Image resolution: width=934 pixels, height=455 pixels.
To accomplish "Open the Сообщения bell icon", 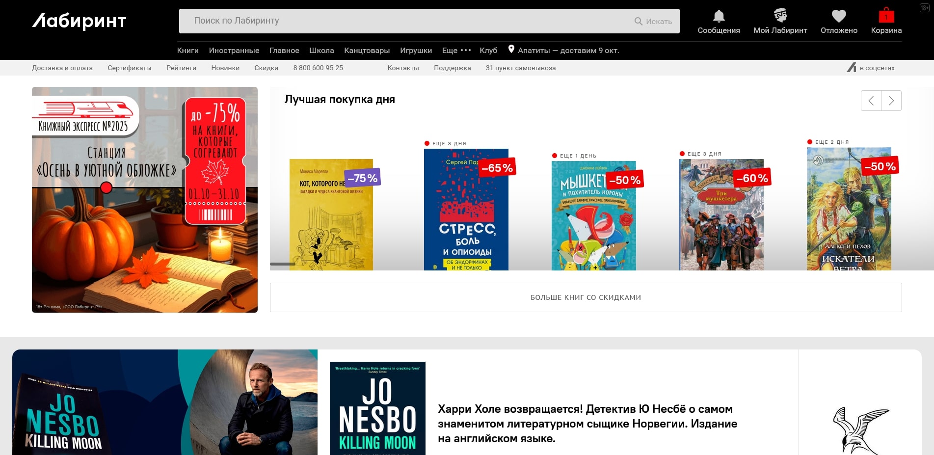I will click(x=719, y=17).
